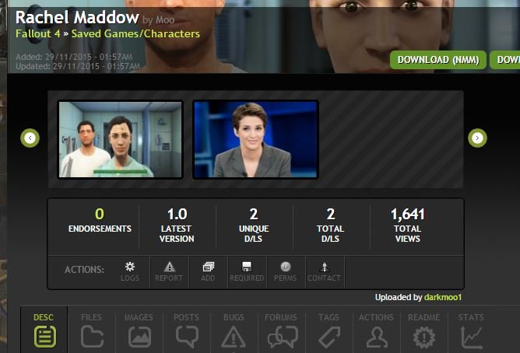Click the 1.0 Latest Version stat
Image resolution: width=520 pixels, height=353 pixels.
pyautogui.click(x=177, y=225)
